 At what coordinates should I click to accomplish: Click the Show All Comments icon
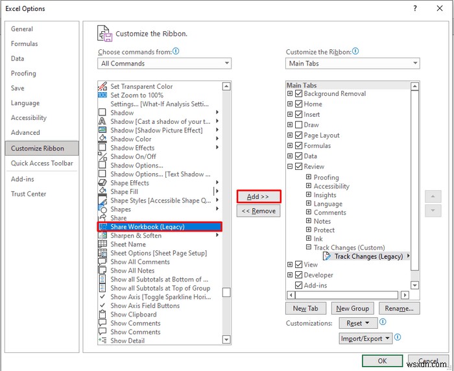click(x=102, y=261)
